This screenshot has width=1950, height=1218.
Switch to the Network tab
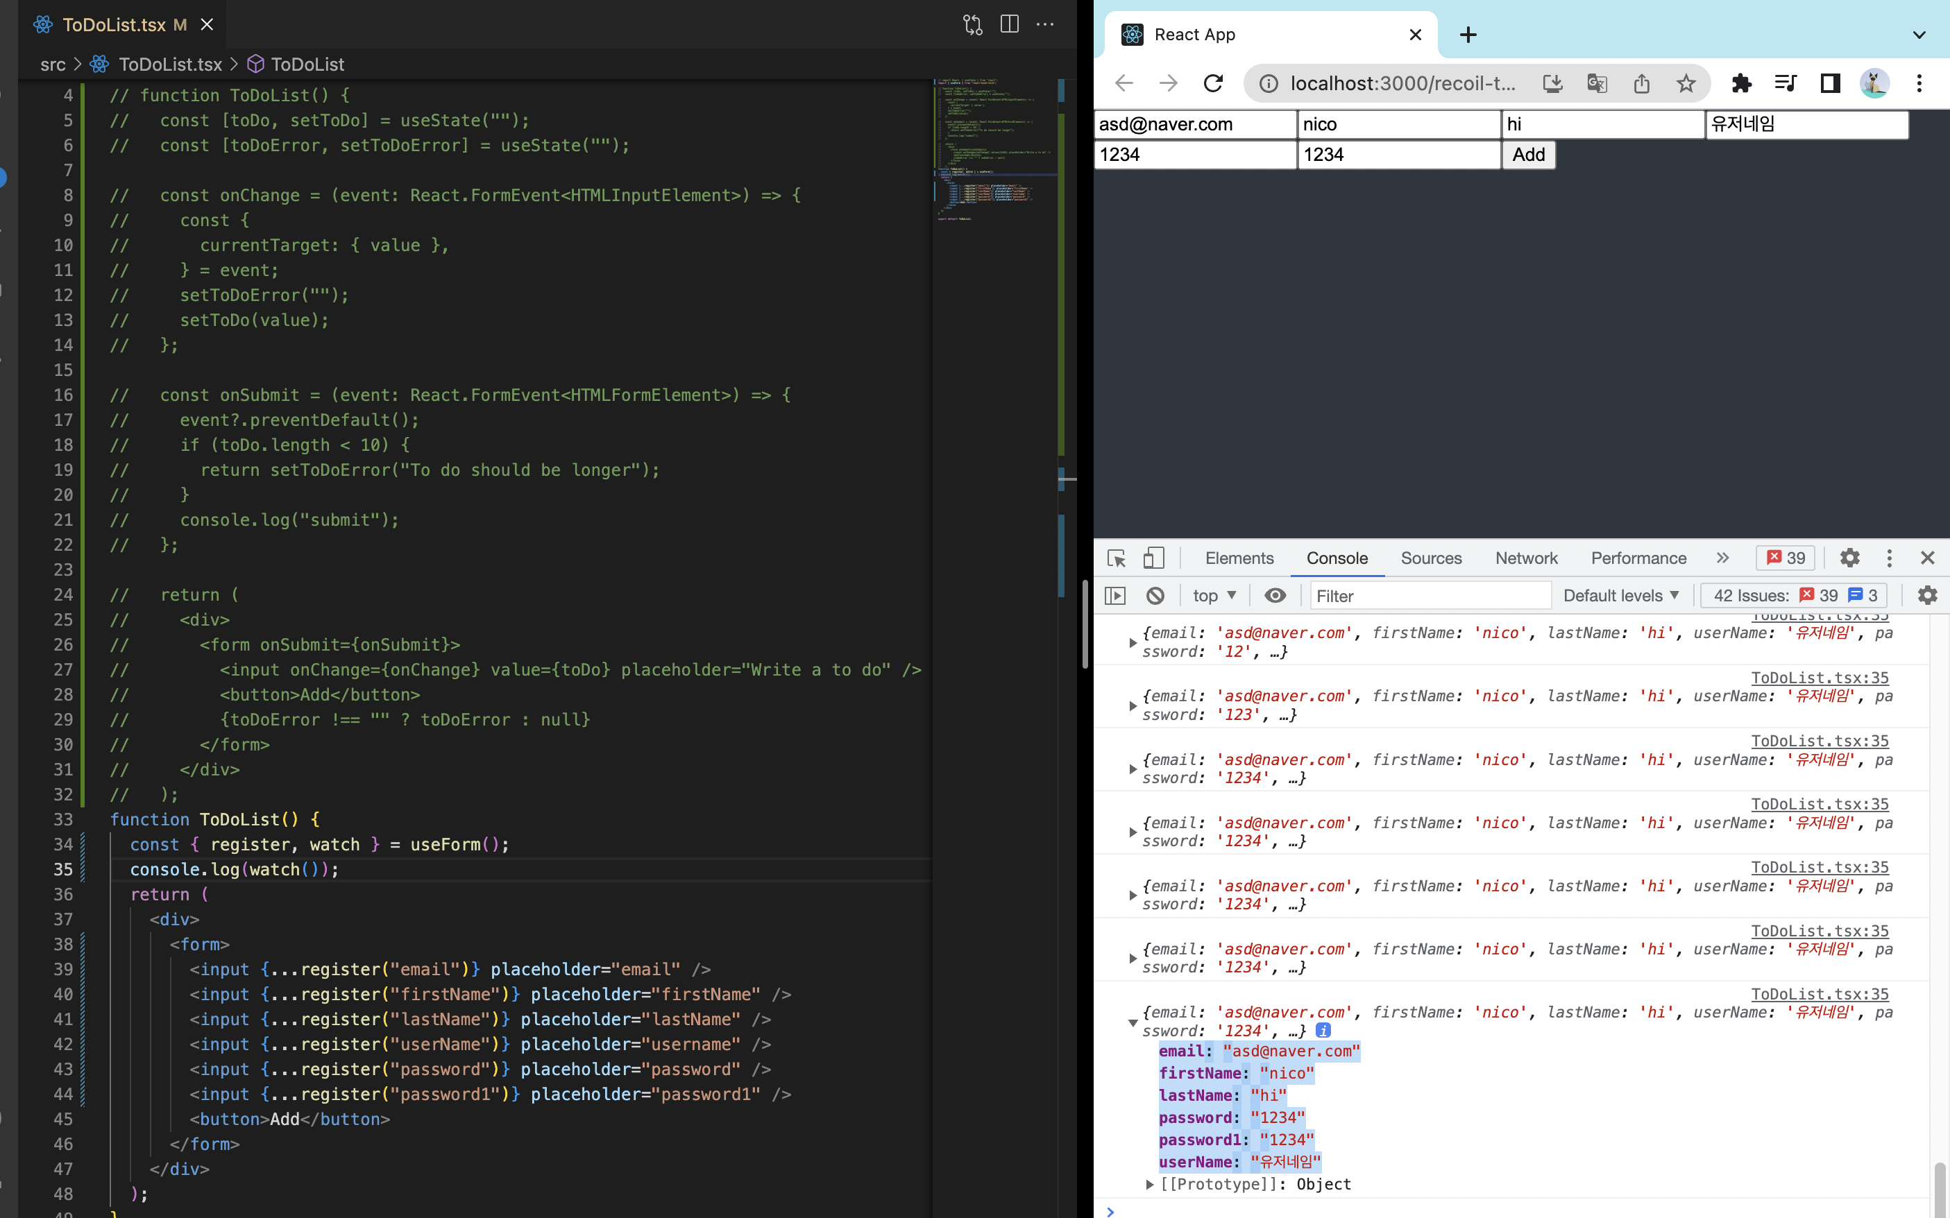pyautogui.click(x=1526, y=558)
